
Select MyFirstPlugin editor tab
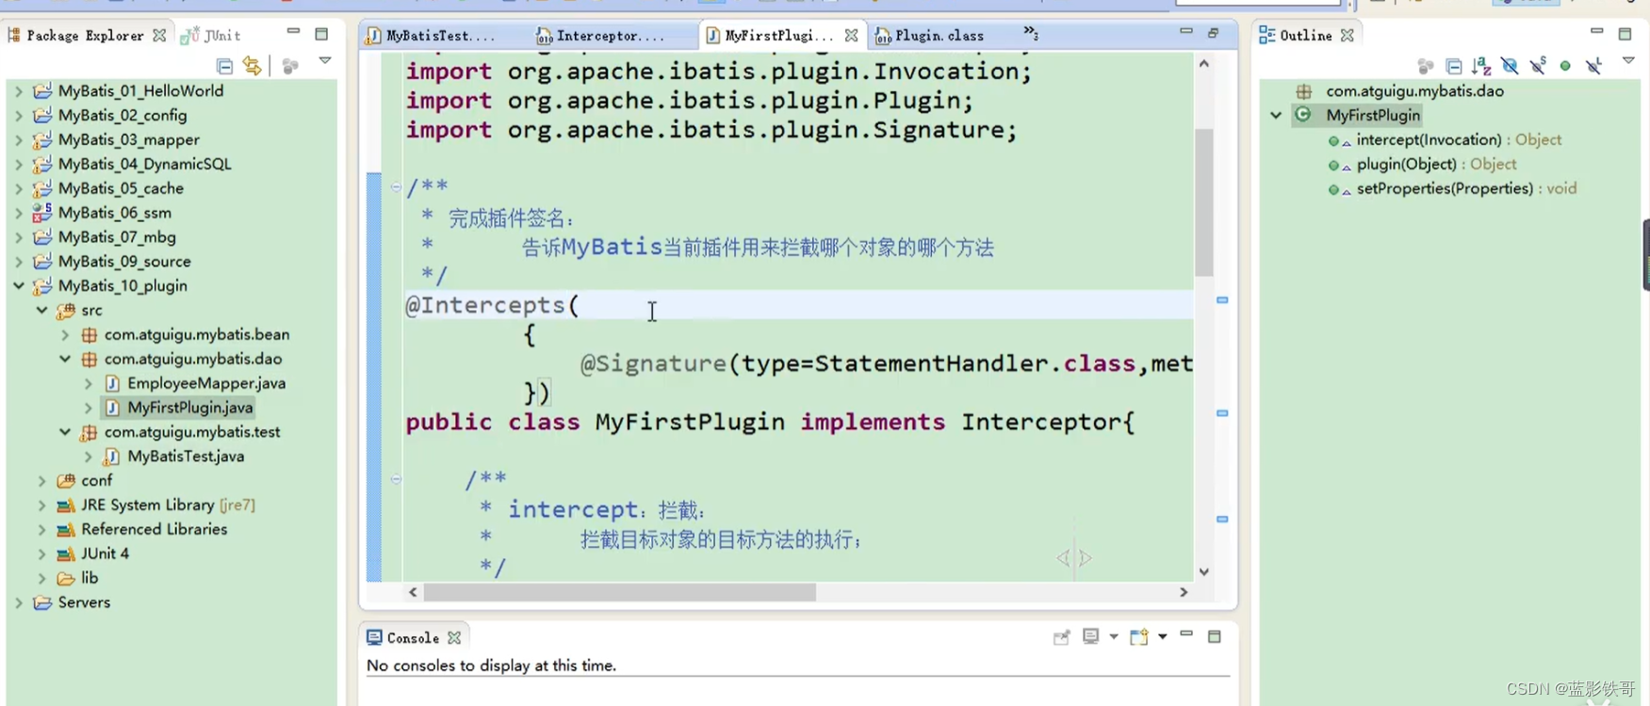point(778,36)
